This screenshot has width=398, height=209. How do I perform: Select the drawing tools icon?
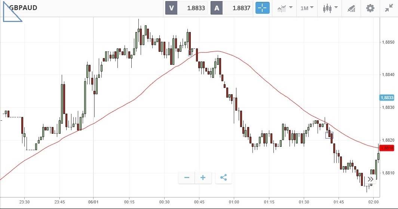(351, 8)
